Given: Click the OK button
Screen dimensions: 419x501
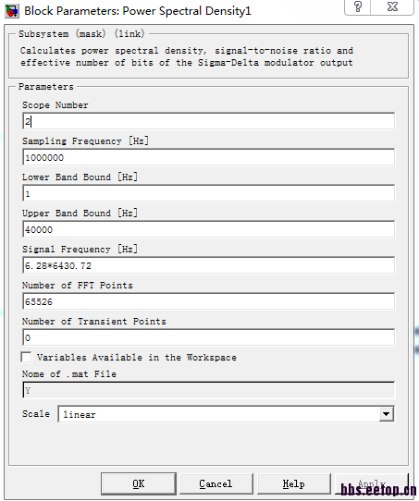Looking at the screenshot, I should click(x=139, y=483).
